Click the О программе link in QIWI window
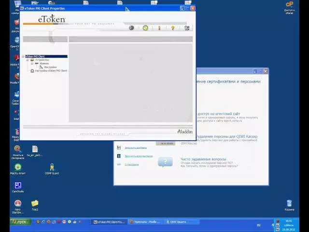This screenshot has height=232, width=309. click(132, 164)
